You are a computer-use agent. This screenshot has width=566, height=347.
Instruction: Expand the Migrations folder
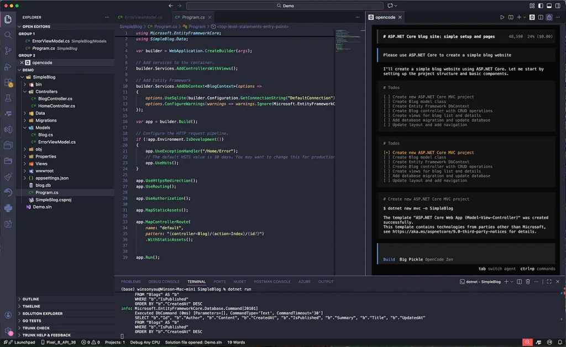click(x=46, y=120)
